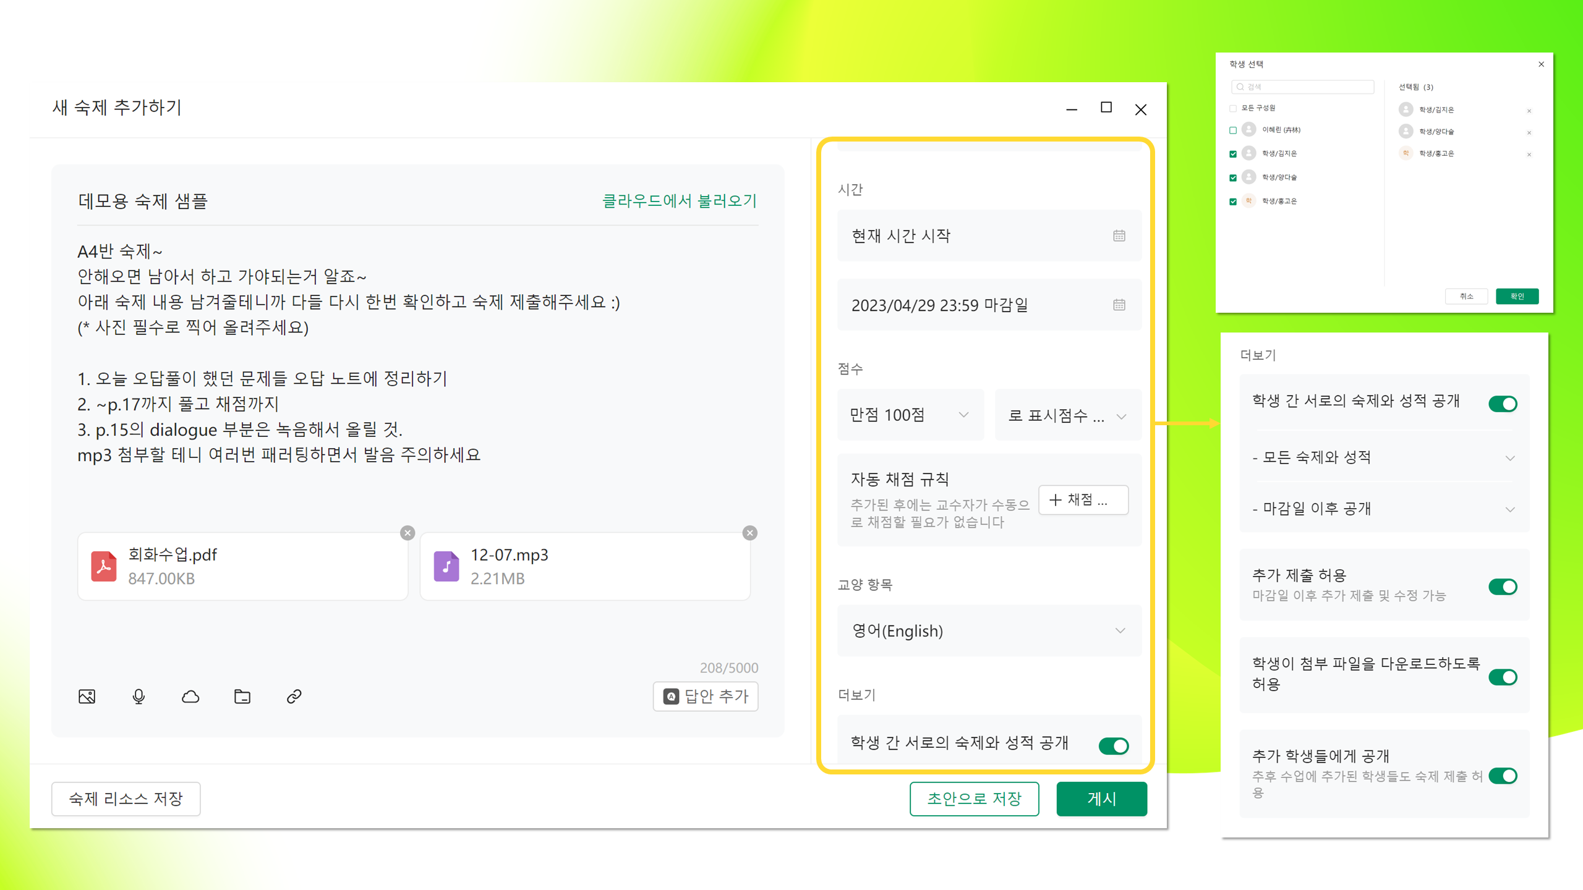Click the 데모용 숙제 샘플 title field
This screenshot has height=890, width=1583.
[x=143, y=201]
